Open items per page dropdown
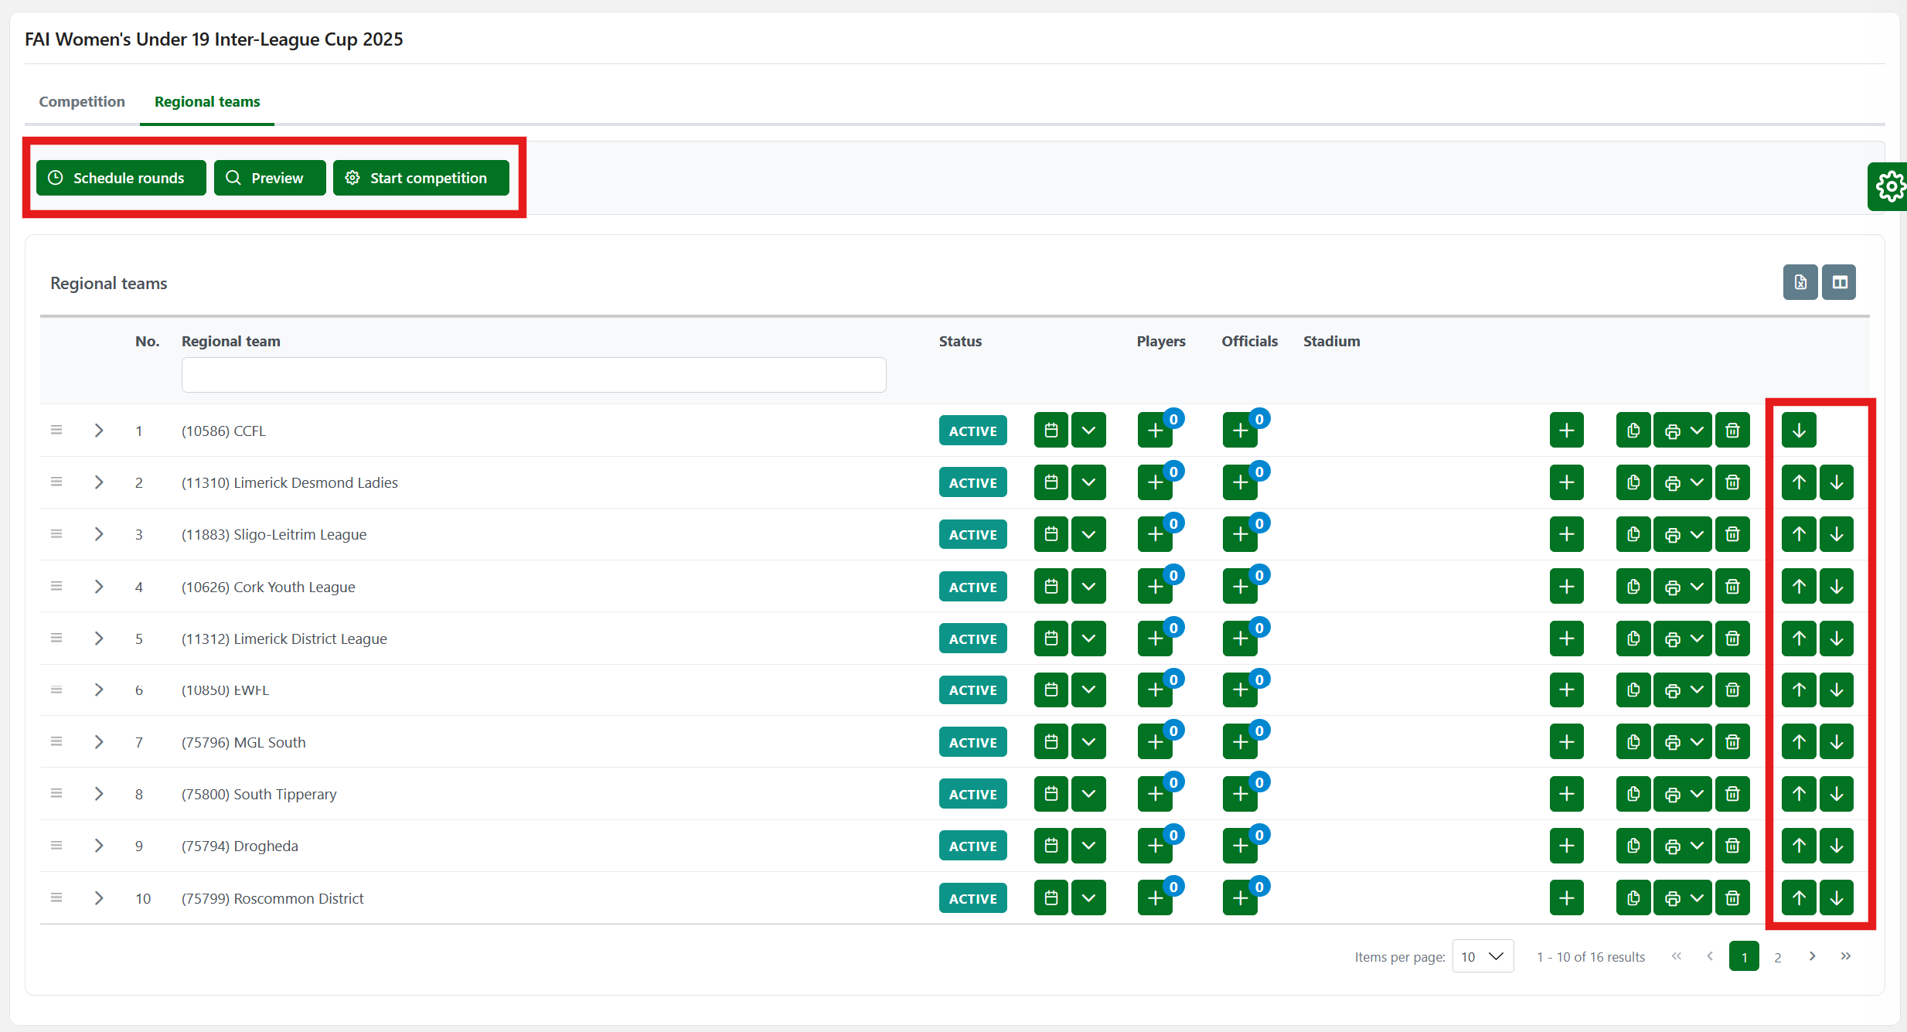This screenshot has height=1032, width=1907. [x=1483, y=957]
